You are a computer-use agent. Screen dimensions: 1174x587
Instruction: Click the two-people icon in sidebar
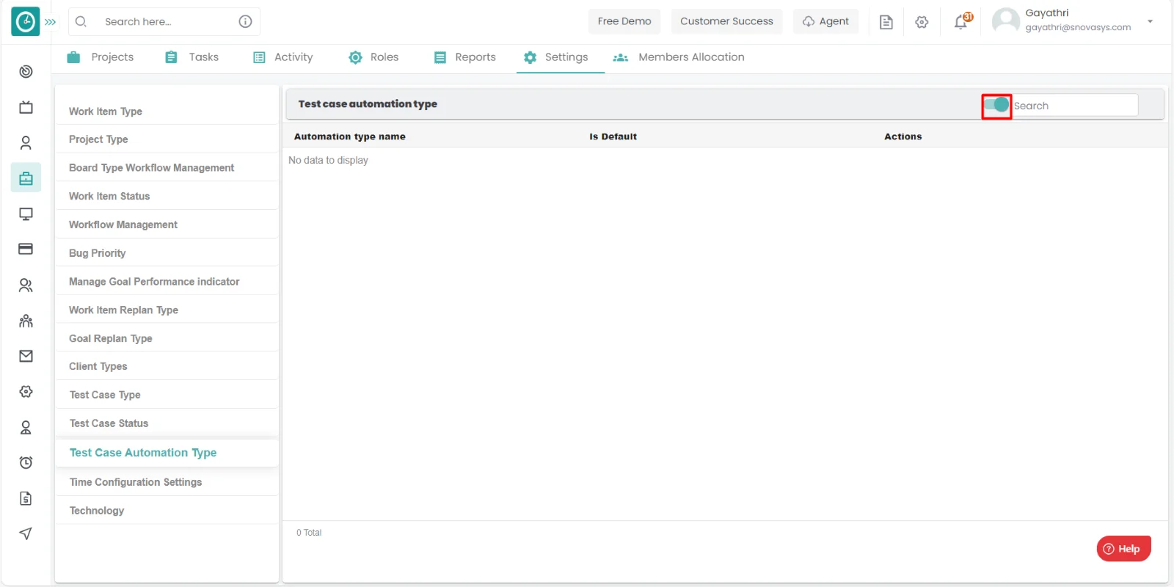[x=26, y=285]
